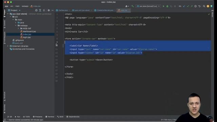Screen dimensions: 217x122
Task: Run the car-store configuration with the green play icon
Action: click(x=163, y=6)
